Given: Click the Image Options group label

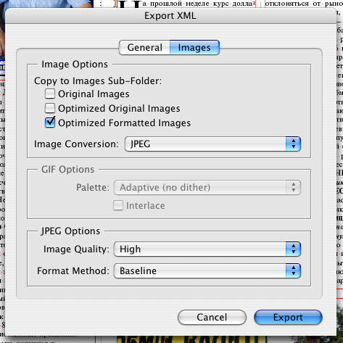Looking at the screenshot, I should coord(75,65).
